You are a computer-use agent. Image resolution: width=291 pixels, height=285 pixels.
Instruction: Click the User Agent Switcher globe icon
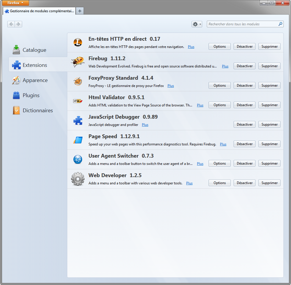point(78,159)
